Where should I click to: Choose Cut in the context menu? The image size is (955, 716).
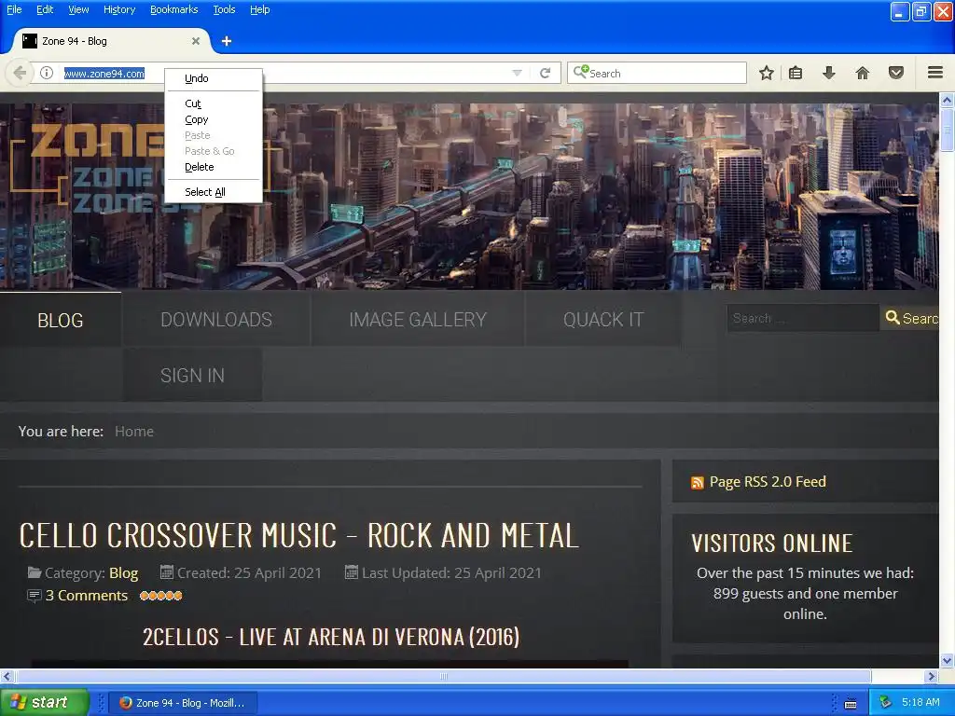pyautogui.click(x=214, y=103)
